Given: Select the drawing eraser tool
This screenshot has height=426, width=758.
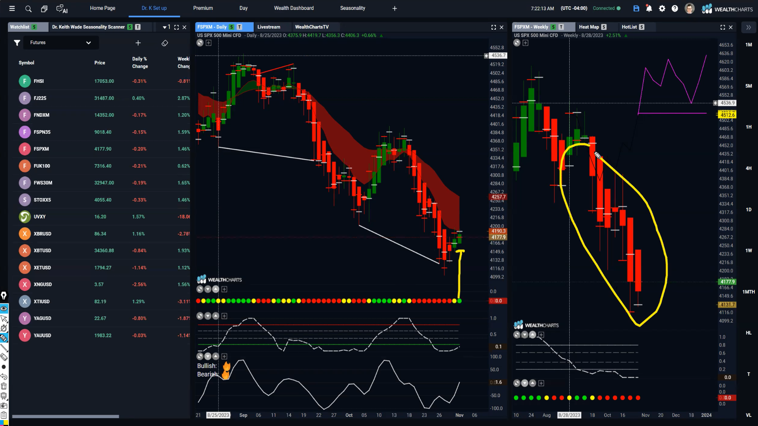Looking at the screenshot, I should click(x=4, y=357).
